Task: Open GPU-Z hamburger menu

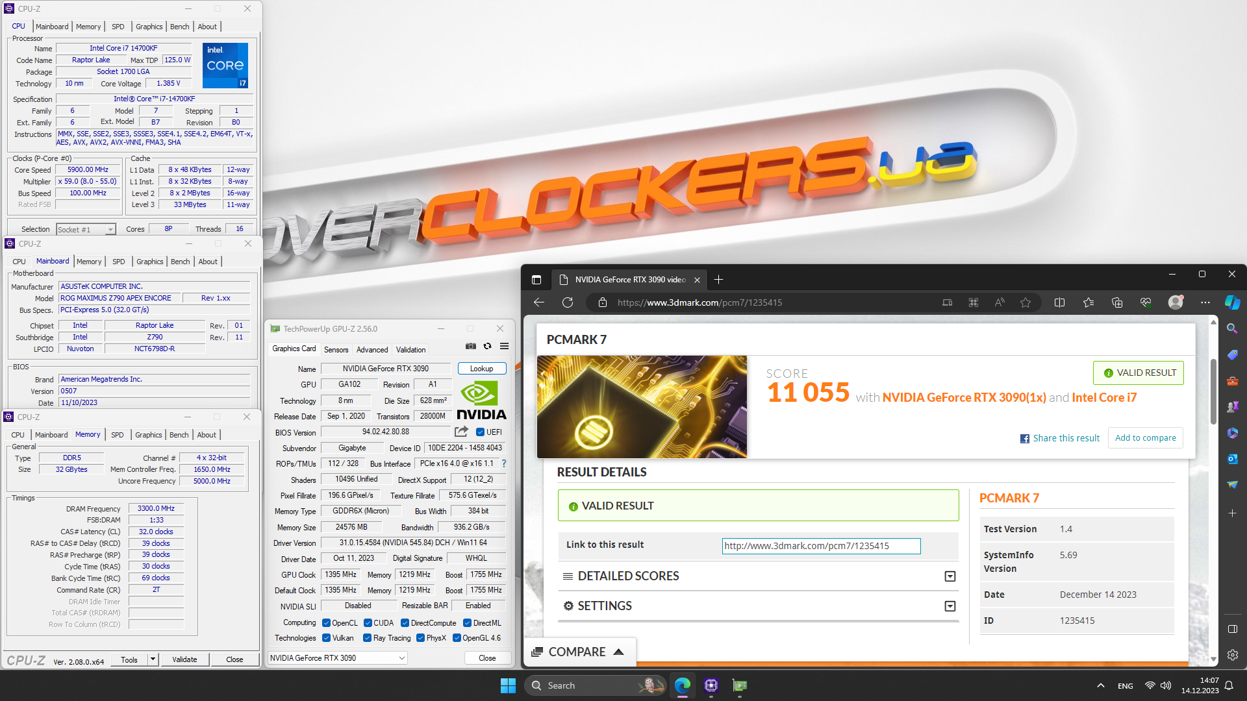Action: point(504,347)
